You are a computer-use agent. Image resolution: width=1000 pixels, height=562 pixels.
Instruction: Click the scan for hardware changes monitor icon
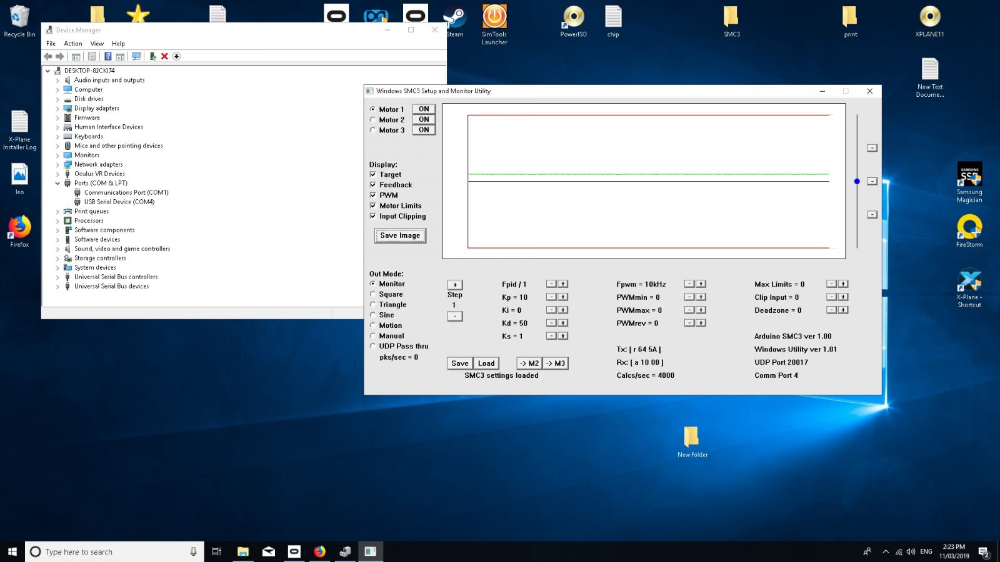[x=136, y=56]
